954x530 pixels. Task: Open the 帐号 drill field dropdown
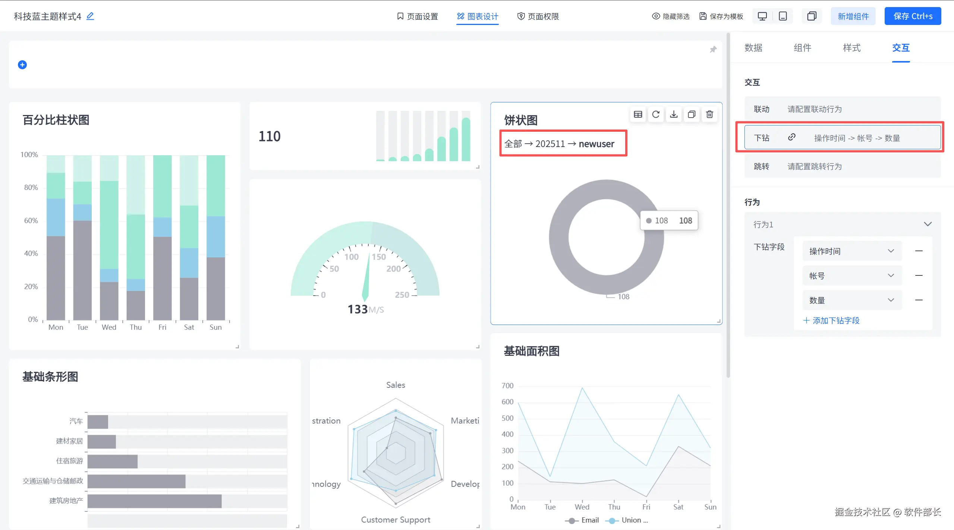click(x=851, y=275)
